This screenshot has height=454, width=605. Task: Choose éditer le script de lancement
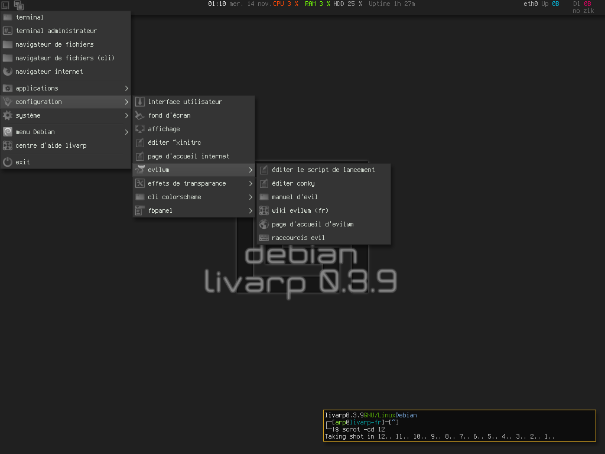[324, 170]
